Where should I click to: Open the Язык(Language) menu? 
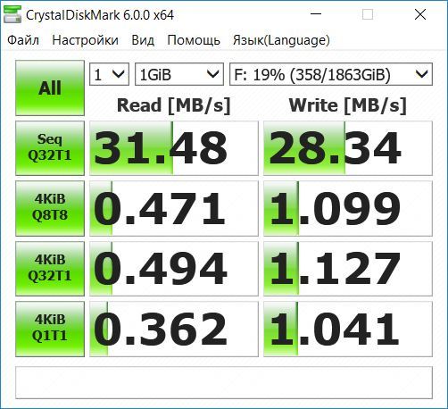click(x=281, y=40)
